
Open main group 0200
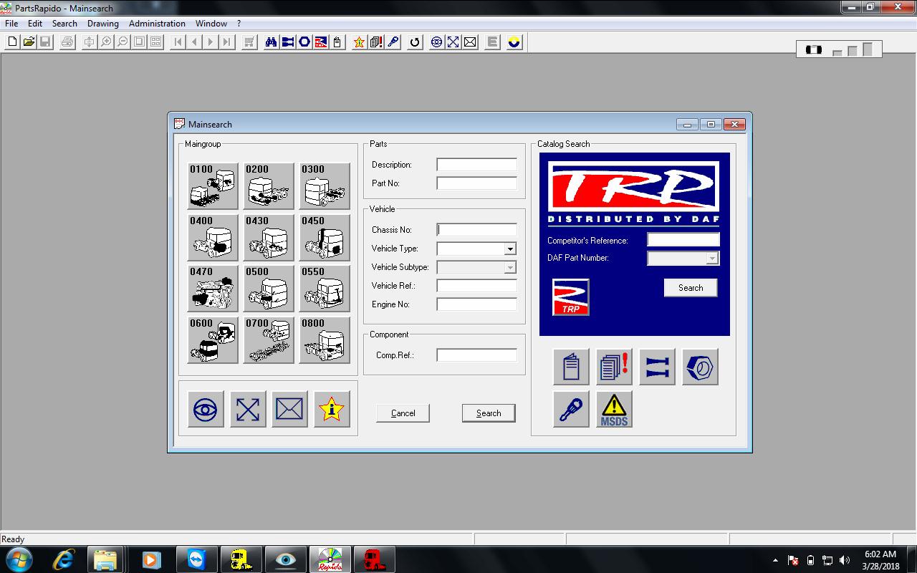pyautogui.click(x=269, y=186)
